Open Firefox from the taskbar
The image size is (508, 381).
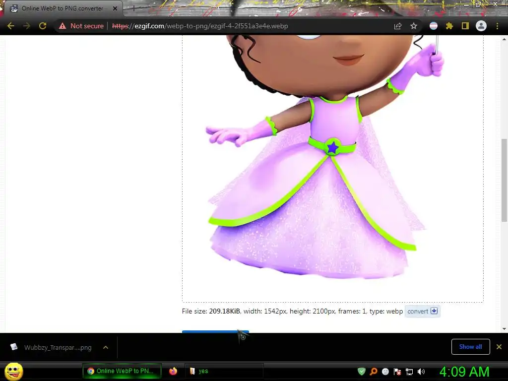click(173, 371)
